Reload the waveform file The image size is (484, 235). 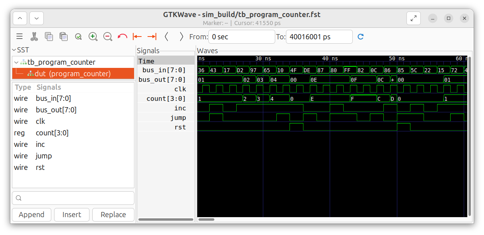pyautogui.click(x=361, y=37)
